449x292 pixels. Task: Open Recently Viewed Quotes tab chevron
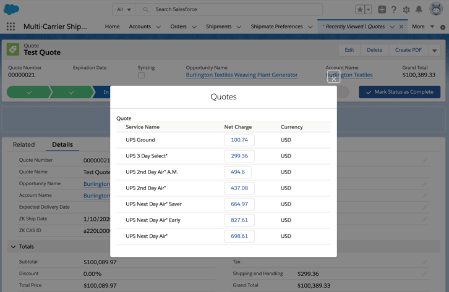[392, 27]
